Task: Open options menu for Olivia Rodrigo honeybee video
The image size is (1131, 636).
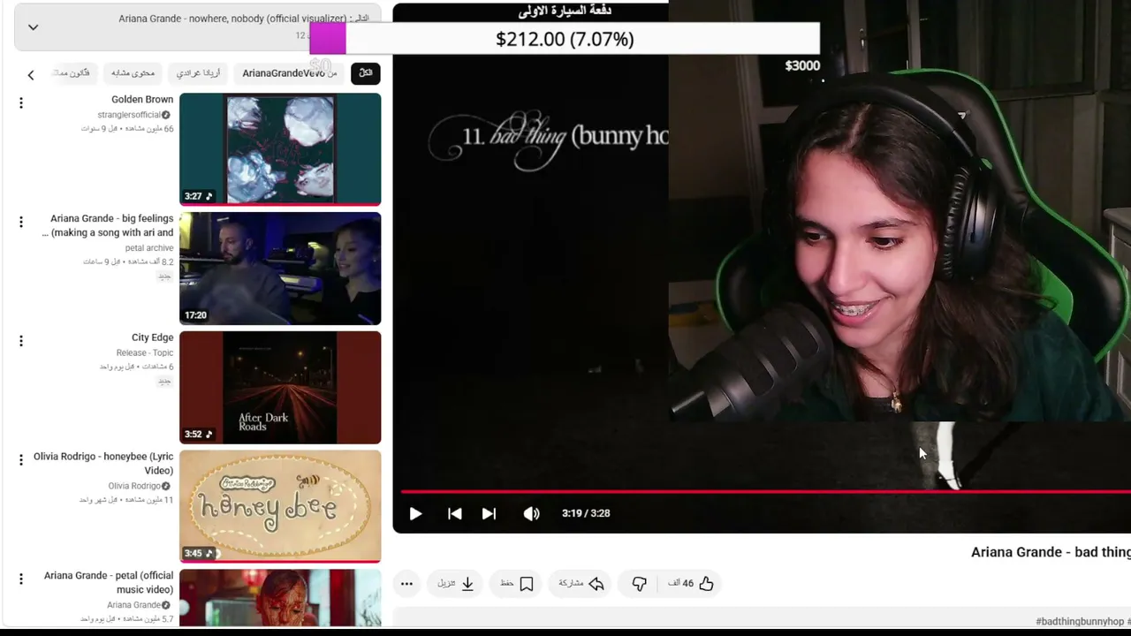Action: pyautogui.click(x=21, y=460)
